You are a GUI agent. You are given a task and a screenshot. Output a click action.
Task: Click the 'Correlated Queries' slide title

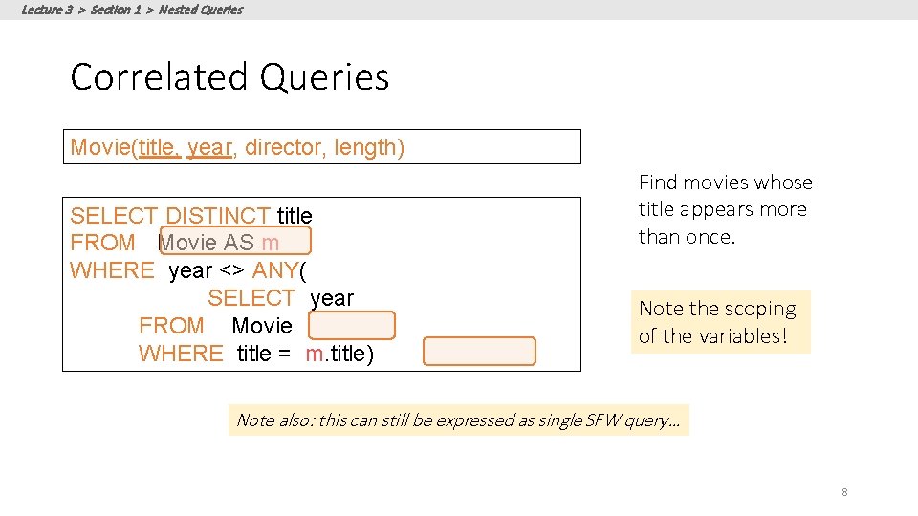(229, 77)
